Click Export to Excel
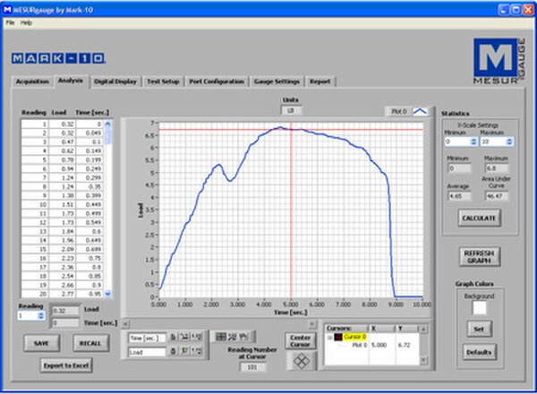 pos(66,365)
